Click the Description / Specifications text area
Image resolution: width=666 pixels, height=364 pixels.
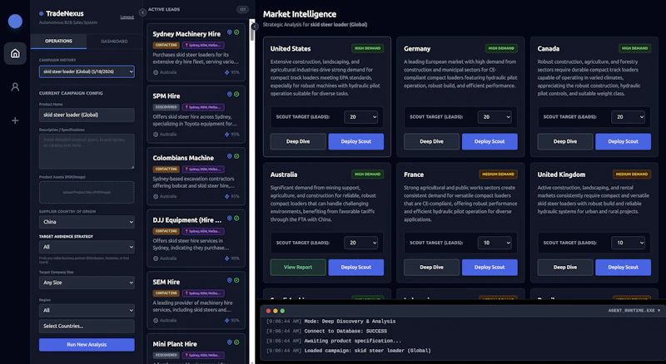87,151
